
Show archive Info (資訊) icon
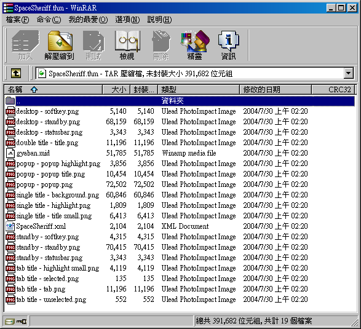(x=228, y=45)
